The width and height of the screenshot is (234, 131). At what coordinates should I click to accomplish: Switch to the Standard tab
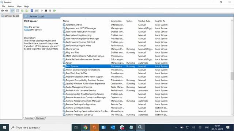click(x=40, y=118)
